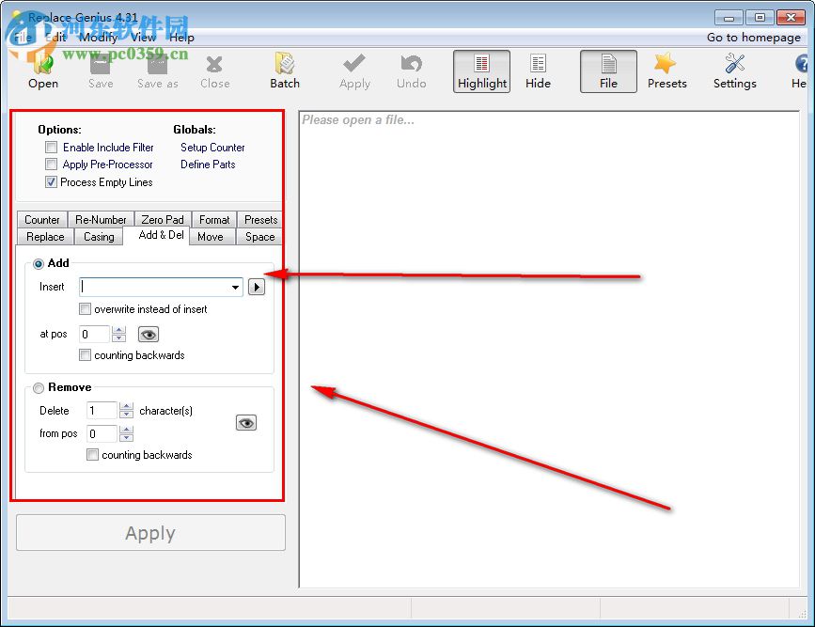Toggle eye preview in Remove section
The image size is (815, 627).
(x=246, y=423)
